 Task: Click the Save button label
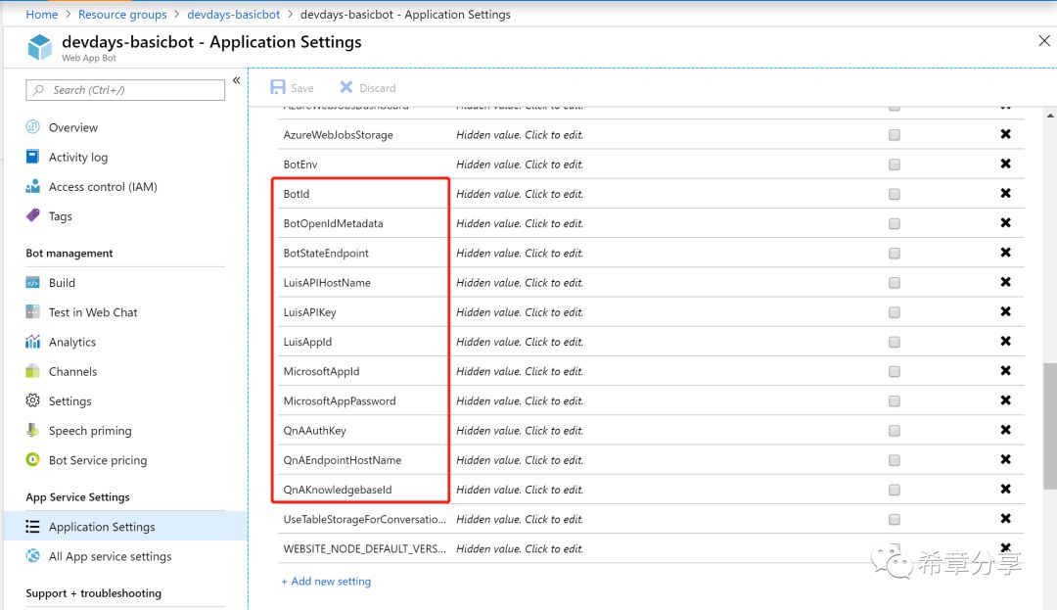pyautogui.click(x=302, y=88)
